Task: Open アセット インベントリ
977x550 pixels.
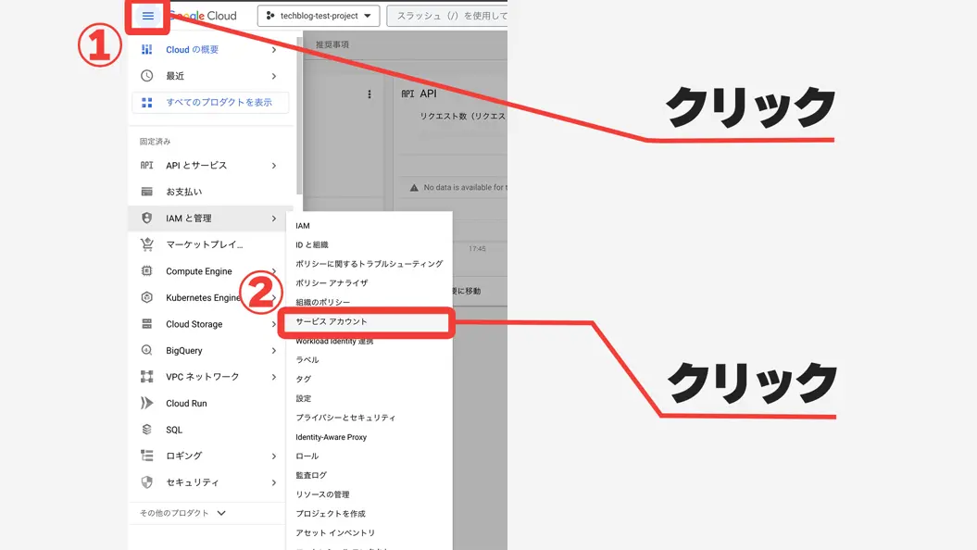Action: point(335,533)
